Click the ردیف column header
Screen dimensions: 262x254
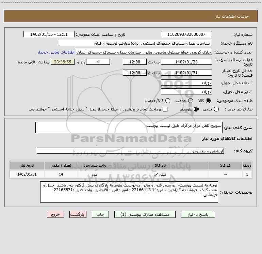(x=247, y=165)
